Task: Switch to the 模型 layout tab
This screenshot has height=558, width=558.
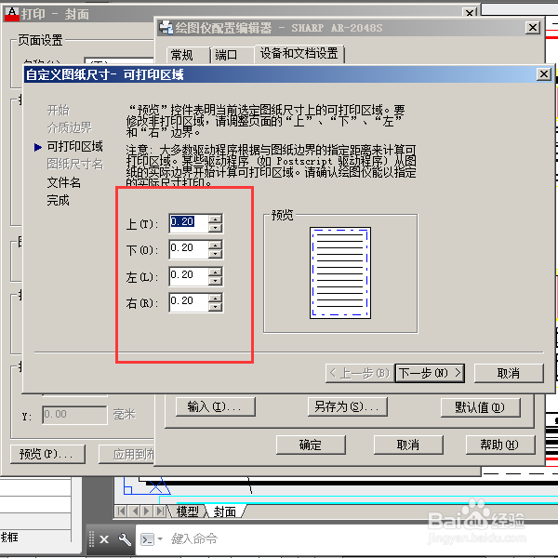Action: (x=187, y=511)
